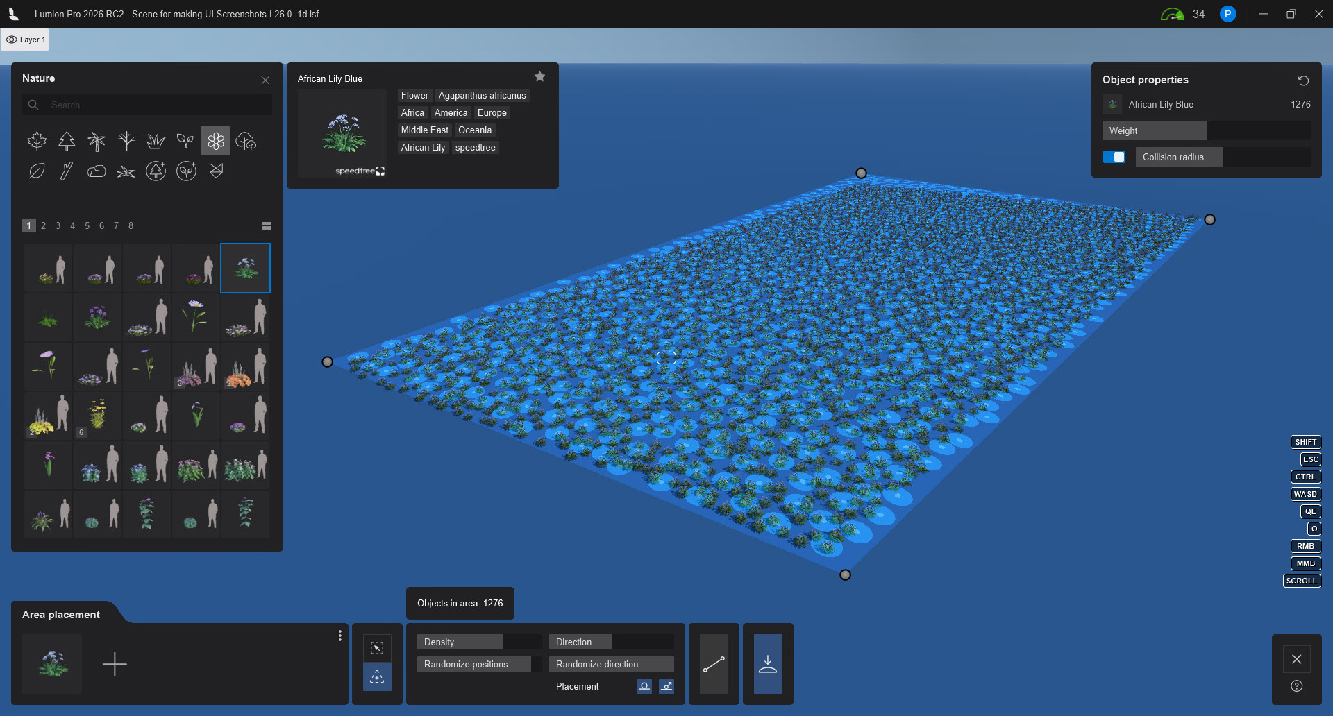Select the maple leaf broadleaf tree category
The width and height of the screenshot is (1333, 716).
(x=37, y=141)
